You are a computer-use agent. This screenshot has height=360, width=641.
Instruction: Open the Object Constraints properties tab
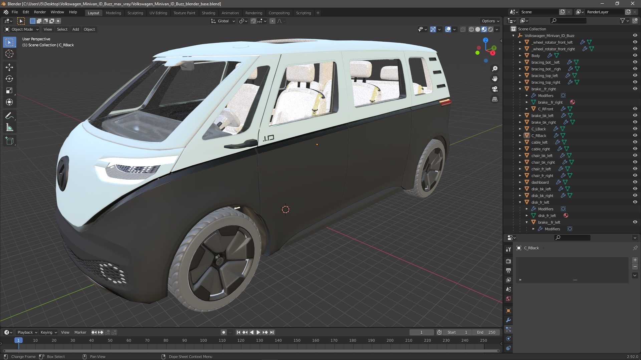coord(508,348)
